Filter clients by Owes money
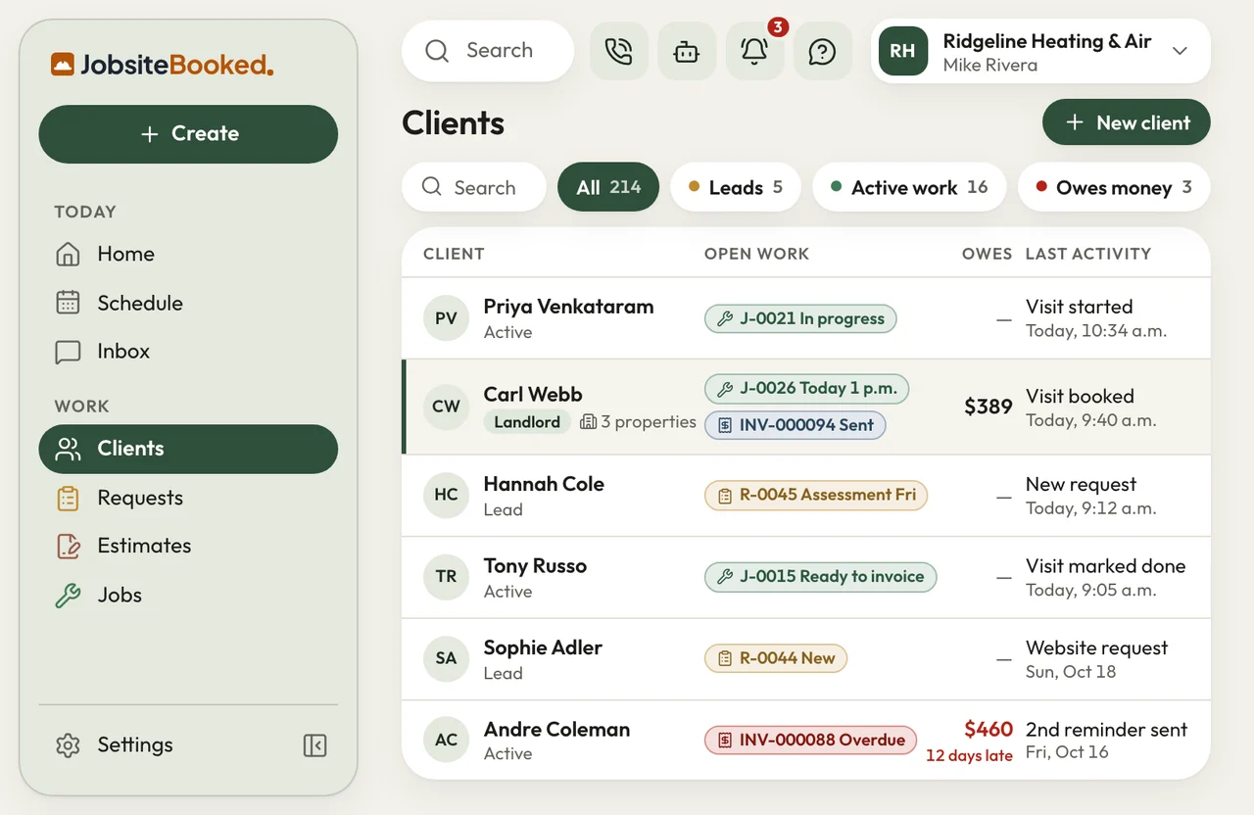1254x815 pixels. 1114,187
